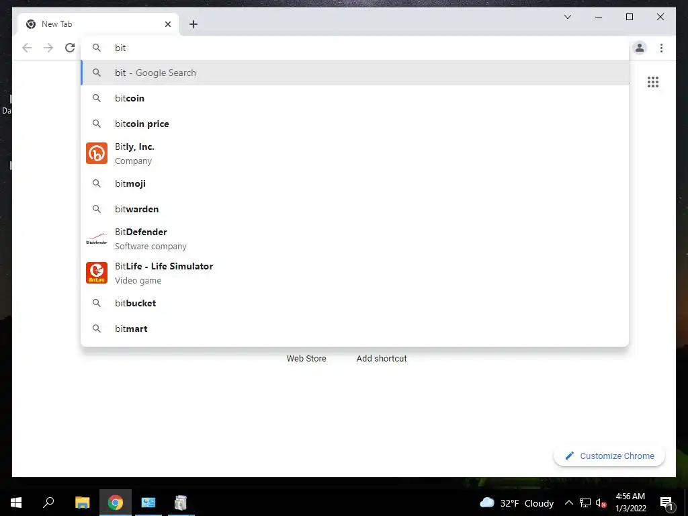Viewport: 688px width, 516px height.
Task: Open the weather widget 32°F Cloudy
Action: 517,503
